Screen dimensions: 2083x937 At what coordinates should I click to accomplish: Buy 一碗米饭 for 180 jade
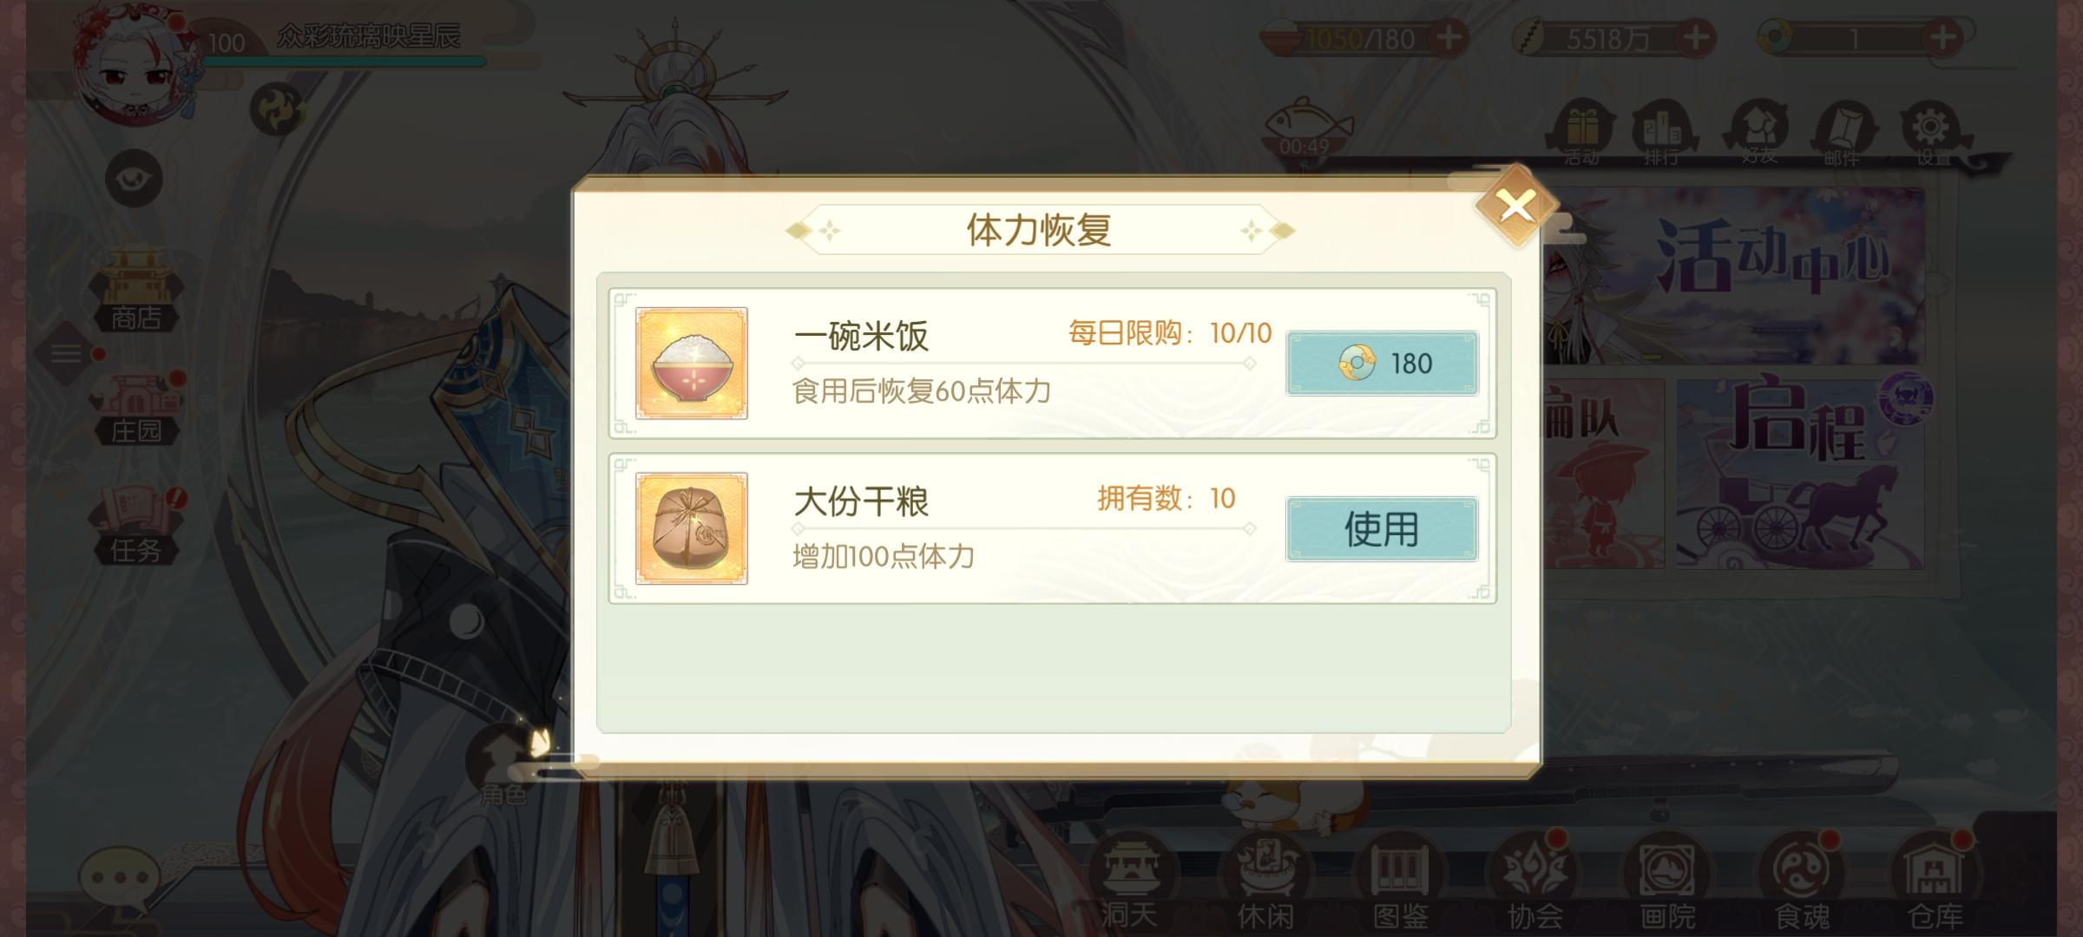tap(1382, 363)
